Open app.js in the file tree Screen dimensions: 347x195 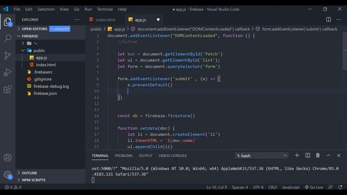click(x=50, y=58)
